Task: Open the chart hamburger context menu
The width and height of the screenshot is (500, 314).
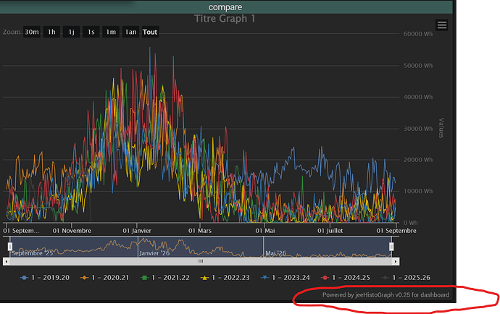Action: pyautogui.click(x=442, y=25)
